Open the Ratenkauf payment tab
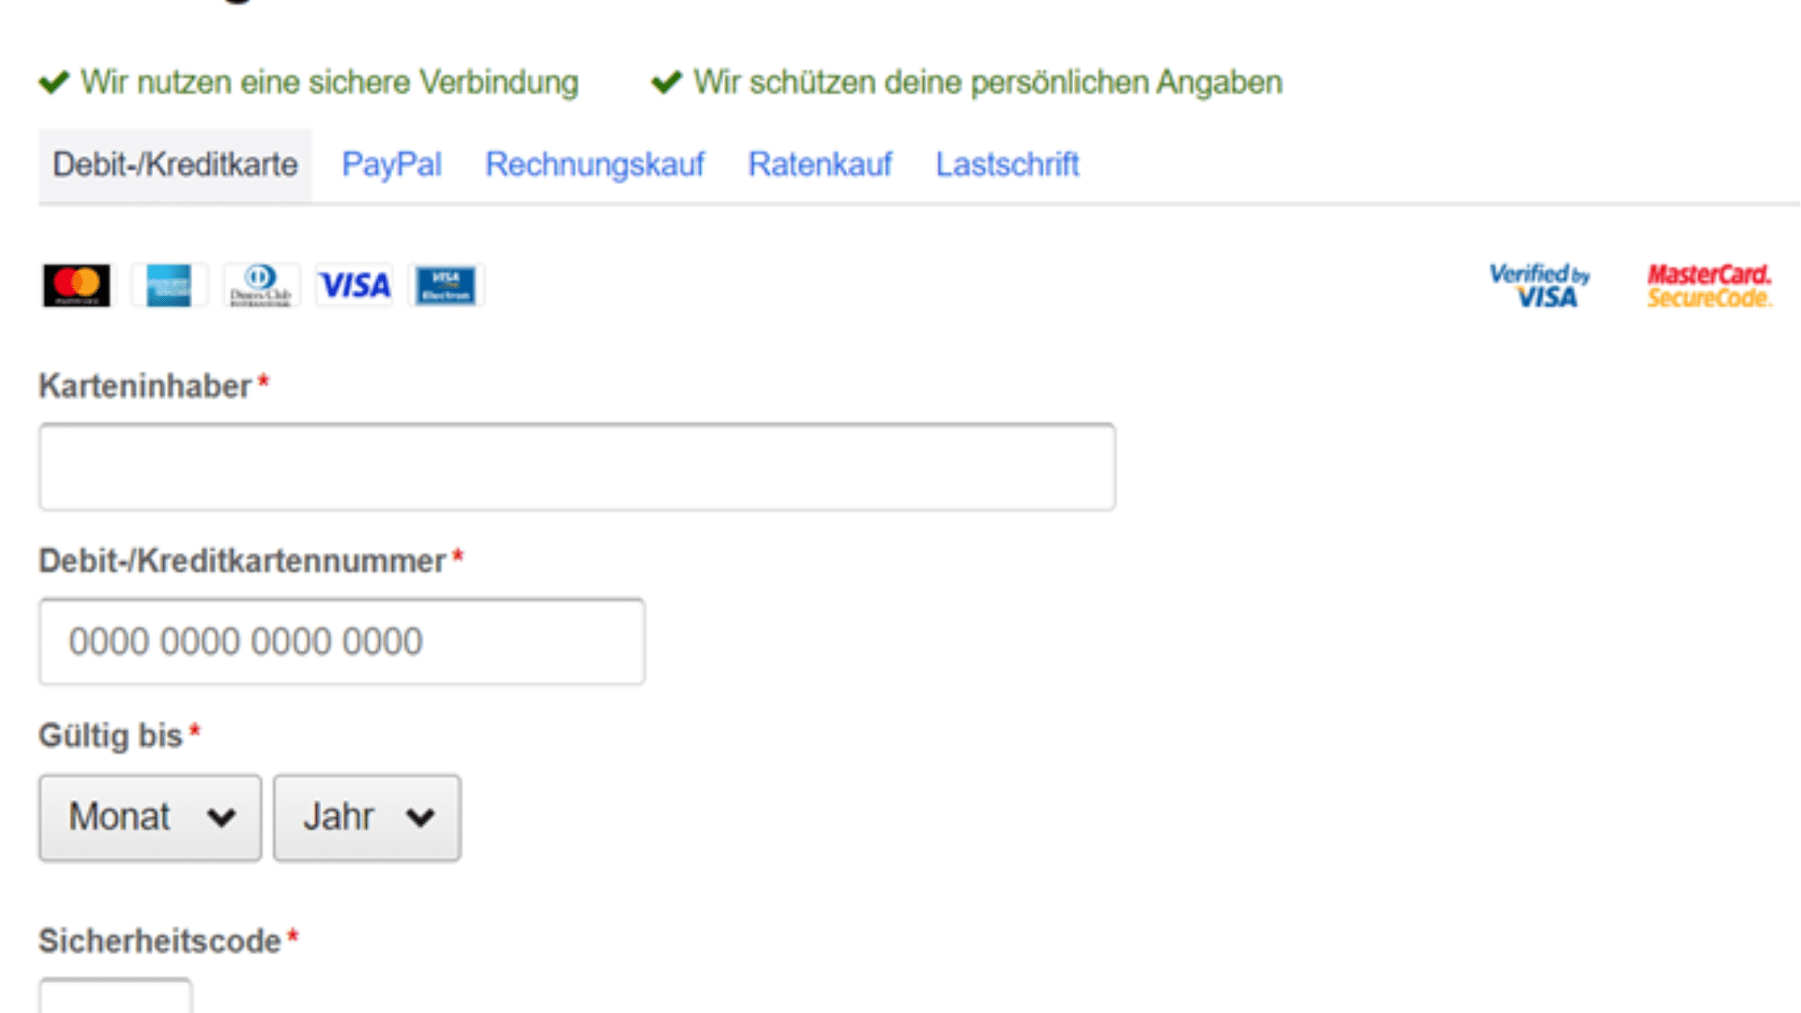The height and width of the screenshot is (1013, 1801). click(x=819, y=165)
